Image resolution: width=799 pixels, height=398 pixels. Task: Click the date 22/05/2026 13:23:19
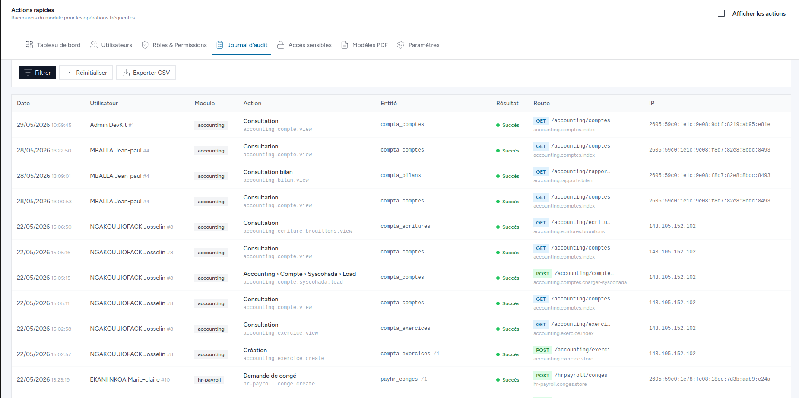tap(43, 379)
